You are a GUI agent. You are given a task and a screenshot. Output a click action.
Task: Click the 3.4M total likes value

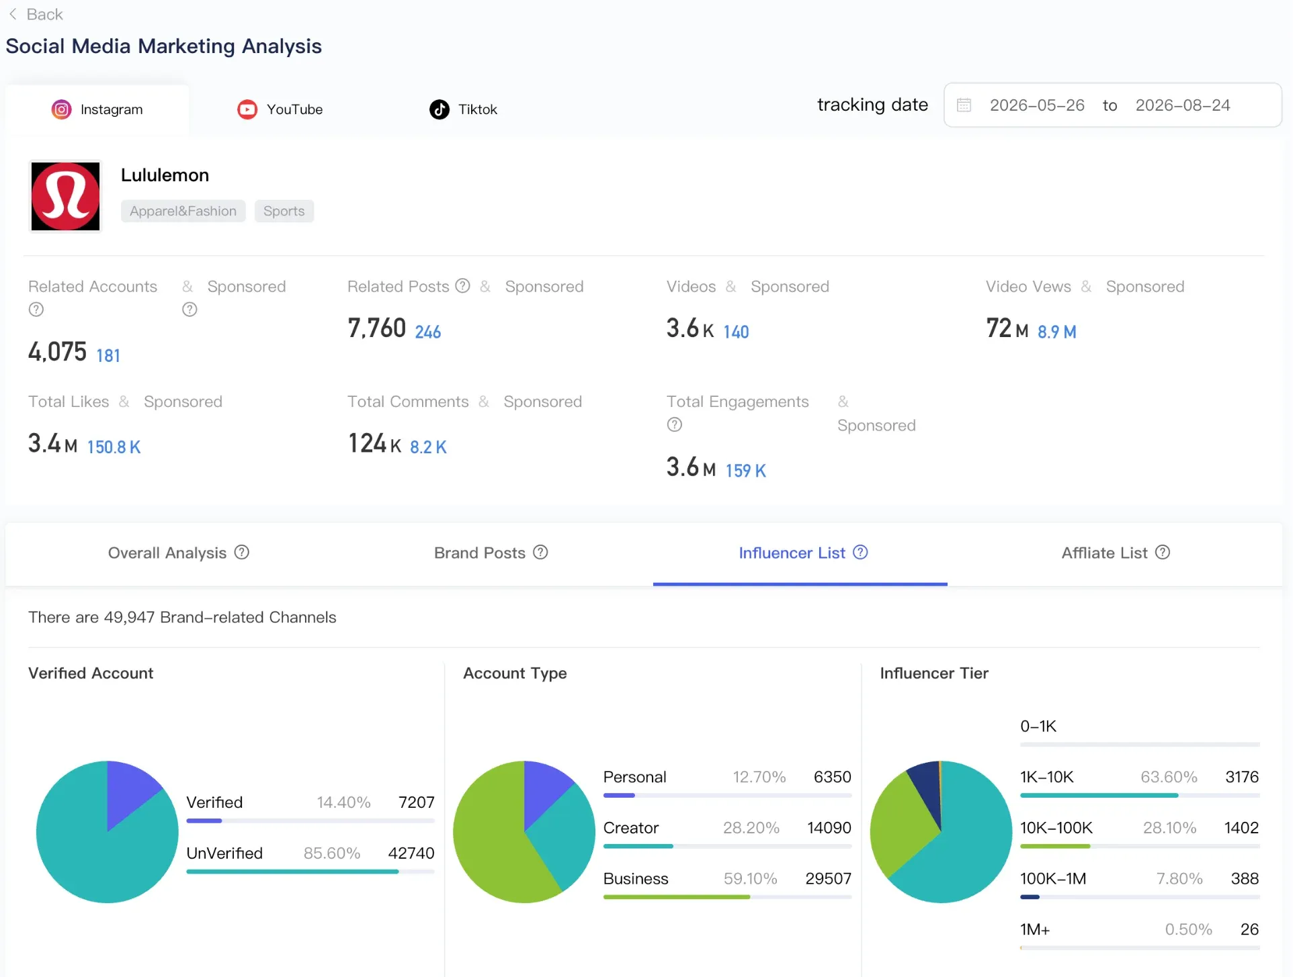[x=52, y=443]
